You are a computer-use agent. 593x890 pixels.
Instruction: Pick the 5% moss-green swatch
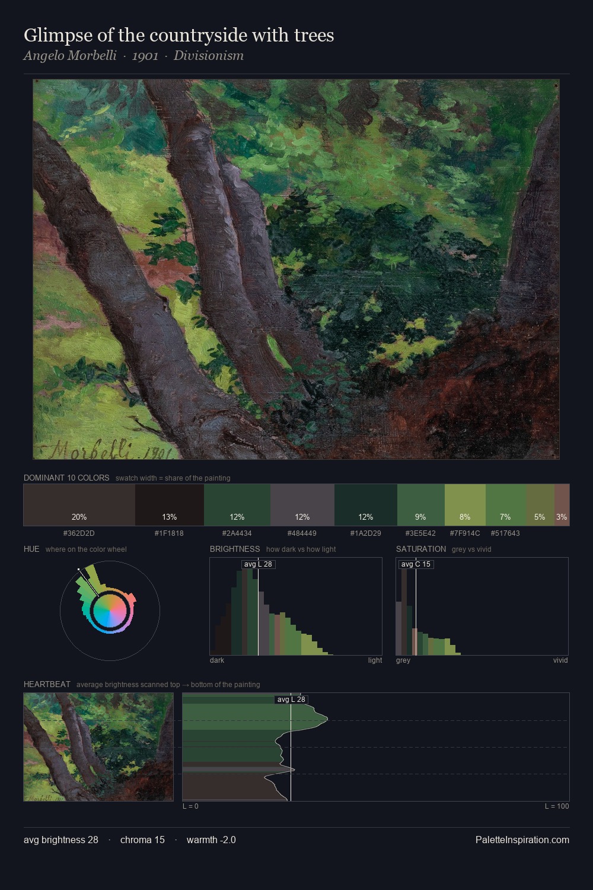[540, 505]
